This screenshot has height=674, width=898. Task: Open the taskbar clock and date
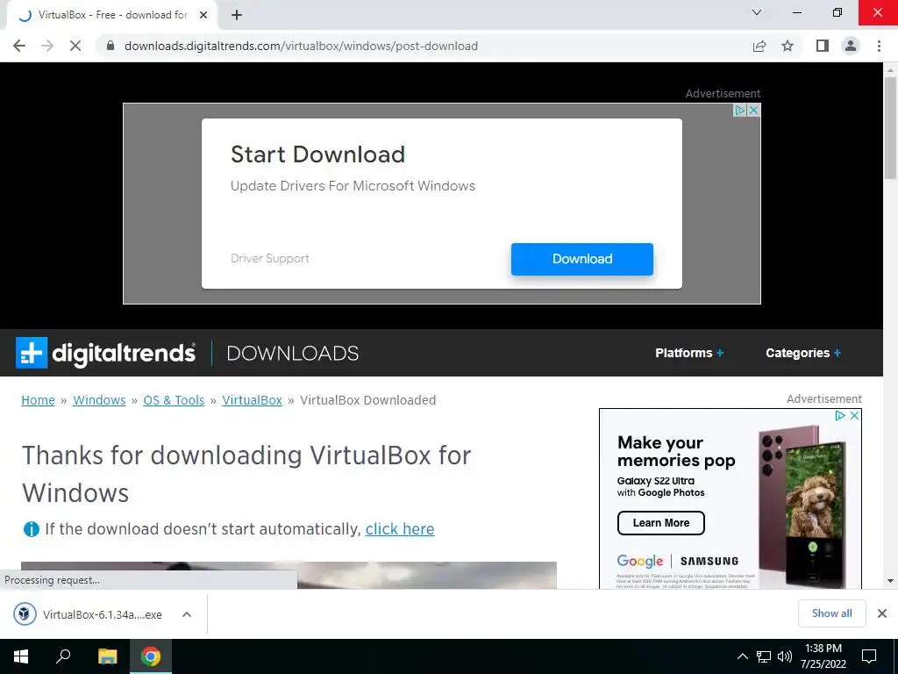823,656
